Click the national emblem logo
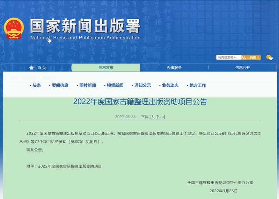Screen dimensions: 279x199 [x=14, y=29]
